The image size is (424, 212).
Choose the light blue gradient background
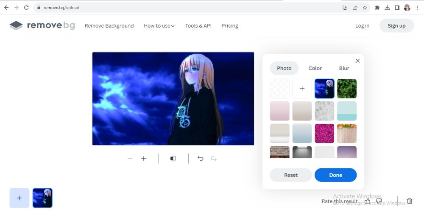point(302,133)
